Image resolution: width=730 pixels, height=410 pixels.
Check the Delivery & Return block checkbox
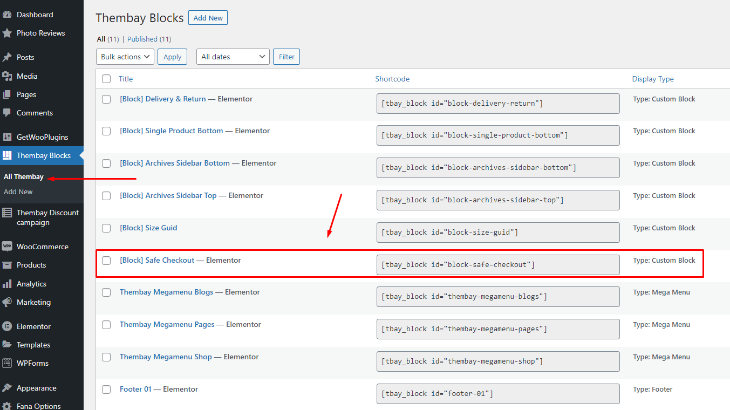106,99
